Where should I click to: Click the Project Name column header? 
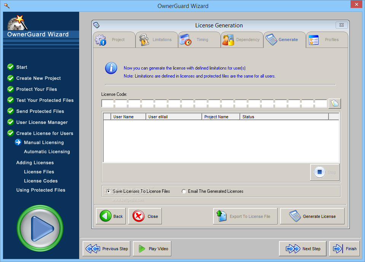coord(221,117)
